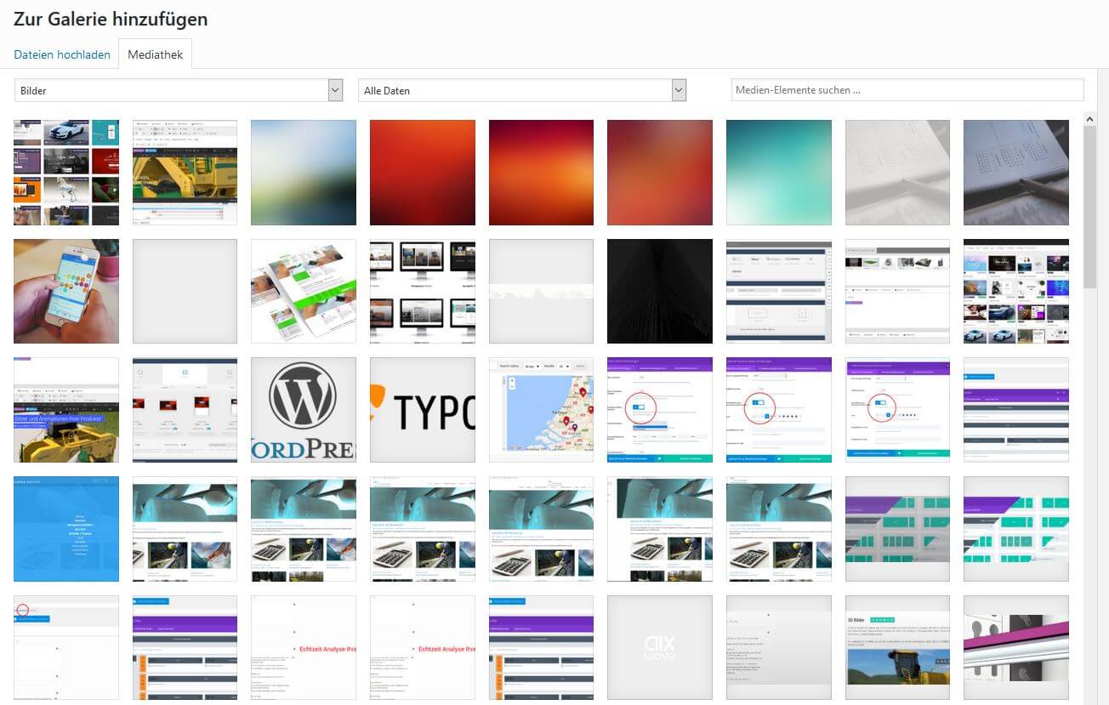Image resolution: width=1109 pixels, height=705 pixels.
Task: Select the angled green website mockups thumbnail
Action: (x=304, y=291)
